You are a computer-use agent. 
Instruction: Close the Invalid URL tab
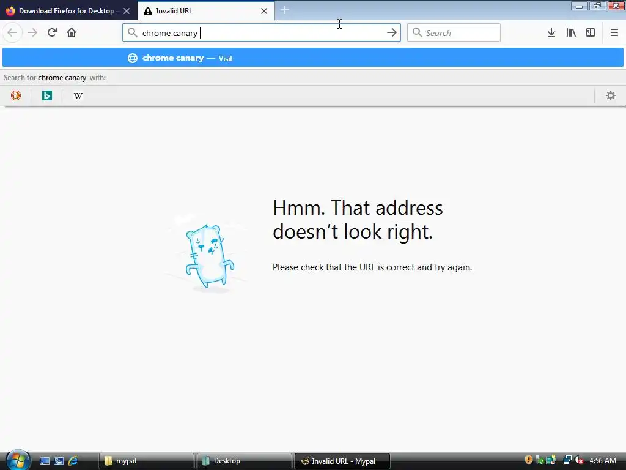264,11
